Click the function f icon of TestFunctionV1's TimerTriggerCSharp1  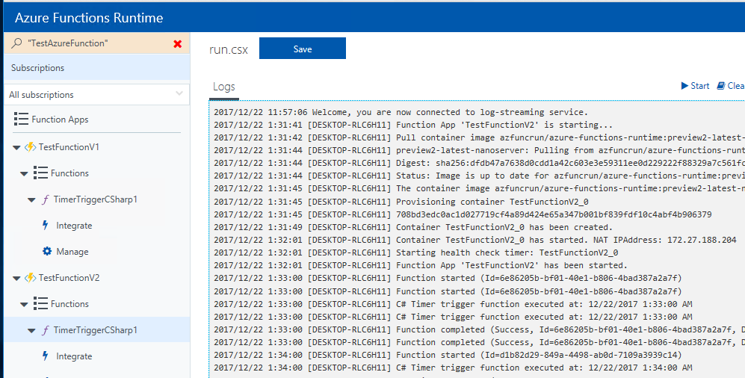[45, 199]
